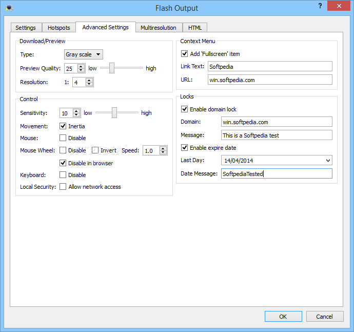Screen dimensions: 354x332
Task: Click the help question mark button
Action: click(320, 6)
